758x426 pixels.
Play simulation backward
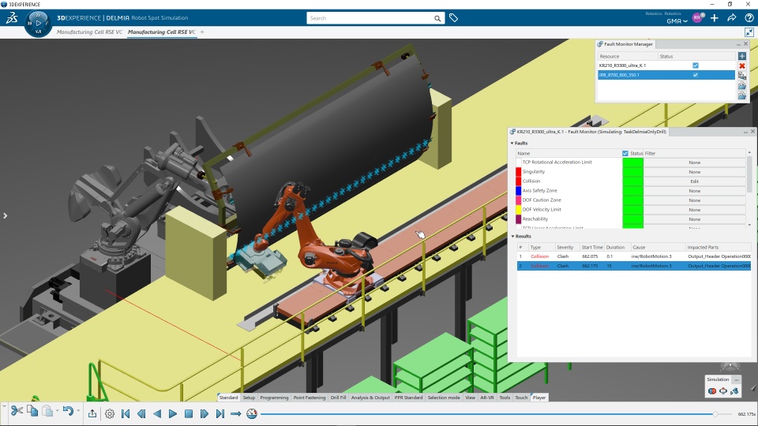157,413
